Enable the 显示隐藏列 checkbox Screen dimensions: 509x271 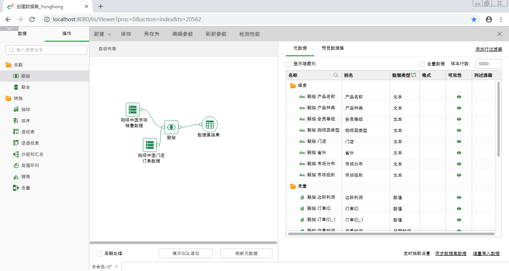click(x=288, y=64)
